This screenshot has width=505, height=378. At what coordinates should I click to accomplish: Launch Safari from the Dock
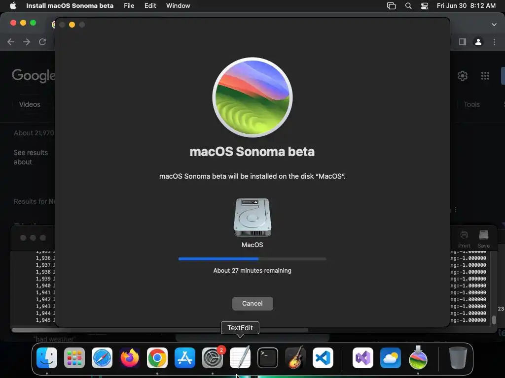[102, 358]
